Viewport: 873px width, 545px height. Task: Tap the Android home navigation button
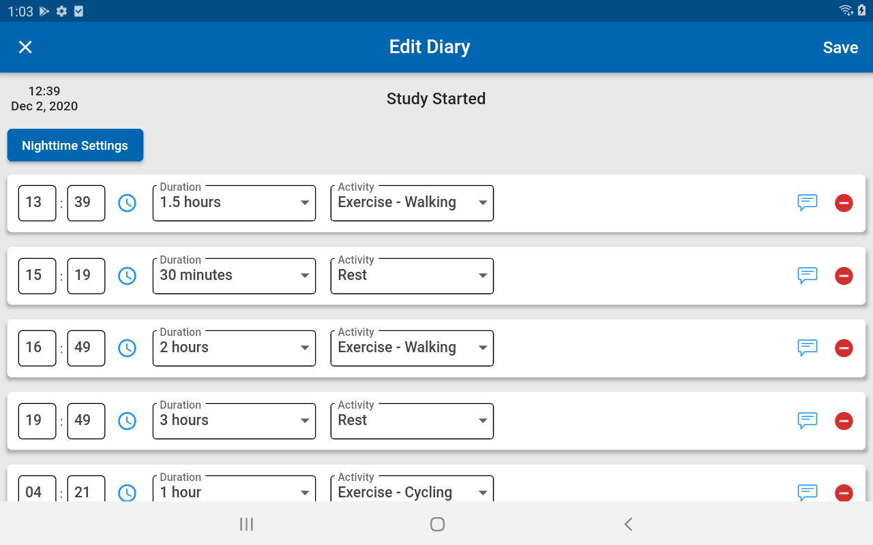pyautogui.click(x=437, y=524)
